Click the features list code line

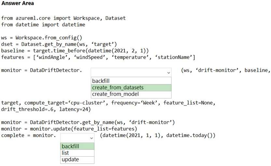(x=98, y=57)
